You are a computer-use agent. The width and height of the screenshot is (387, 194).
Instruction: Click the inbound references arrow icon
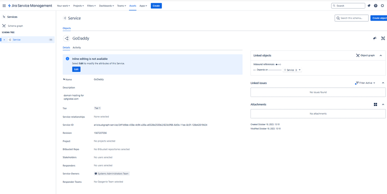pyautogui.click(x=278, y=64)
